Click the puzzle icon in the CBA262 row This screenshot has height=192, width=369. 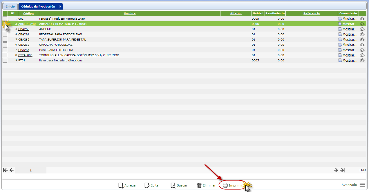pyautogui.click(x=362, y=39)
